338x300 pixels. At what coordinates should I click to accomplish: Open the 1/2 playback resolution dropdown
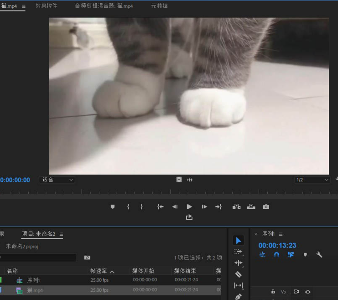[x=312, y=180]
